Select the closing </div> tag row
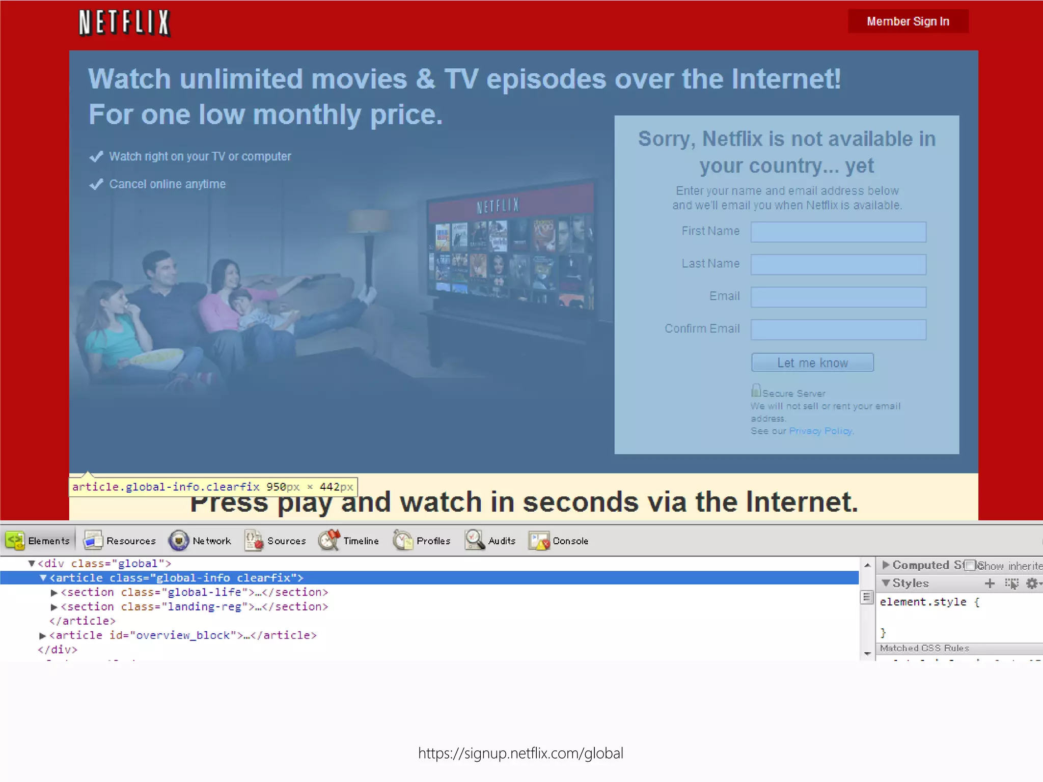This screenshot has width=1043, height=782. point(57,650)
